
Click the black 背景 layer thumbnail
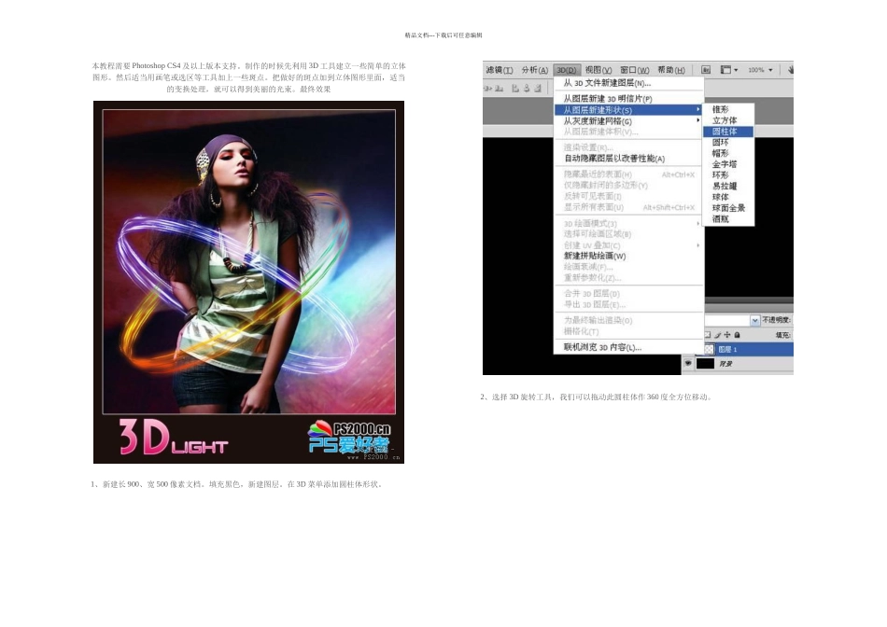(x=705, y=364)
